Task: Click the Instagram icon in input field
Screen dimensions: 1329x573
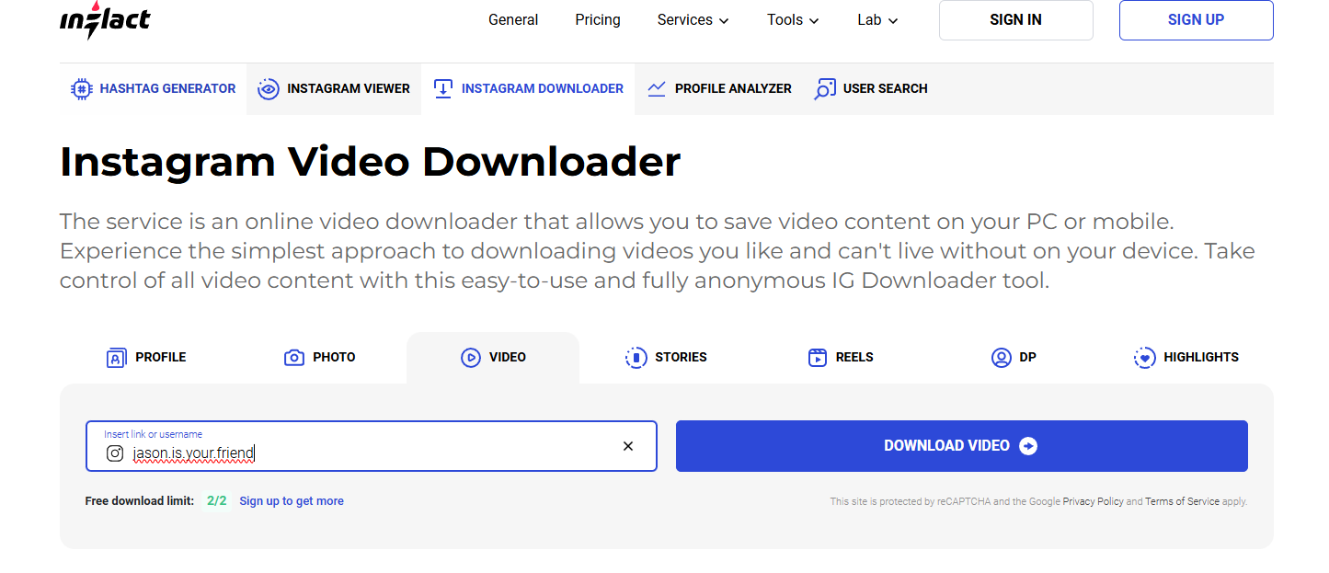Action: (x=115, y=453)
